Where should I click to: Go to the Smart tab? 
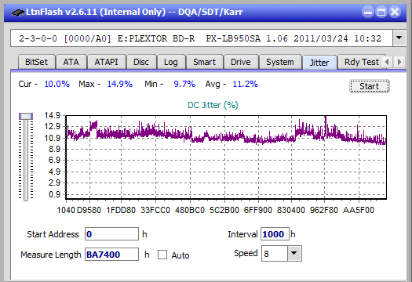204,62
